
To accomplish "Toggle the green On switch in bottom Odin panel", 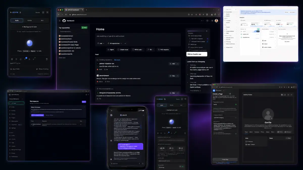I will click(x=181, y=166).
